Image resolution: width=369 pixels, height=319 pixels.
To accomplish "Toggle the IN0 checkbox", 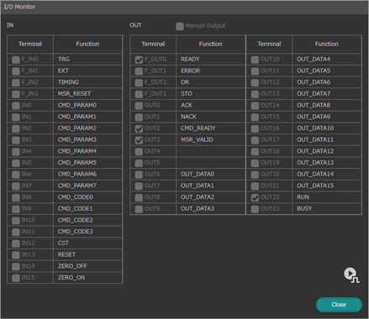I will (16, 106).
